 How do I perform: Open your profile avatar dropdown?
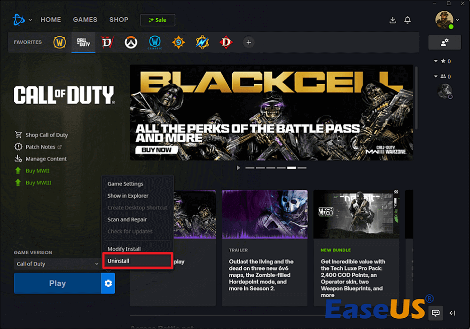click(x=446, y=20)
